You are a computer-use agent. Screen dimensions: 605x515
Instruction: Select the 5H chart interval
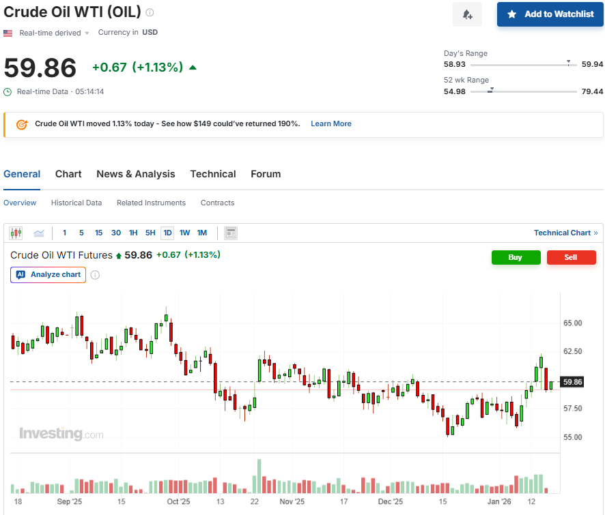150,233
